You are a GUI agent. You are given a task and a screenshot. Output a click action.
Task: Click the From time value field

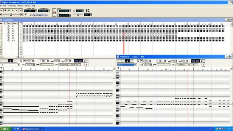tap(64, 11)
